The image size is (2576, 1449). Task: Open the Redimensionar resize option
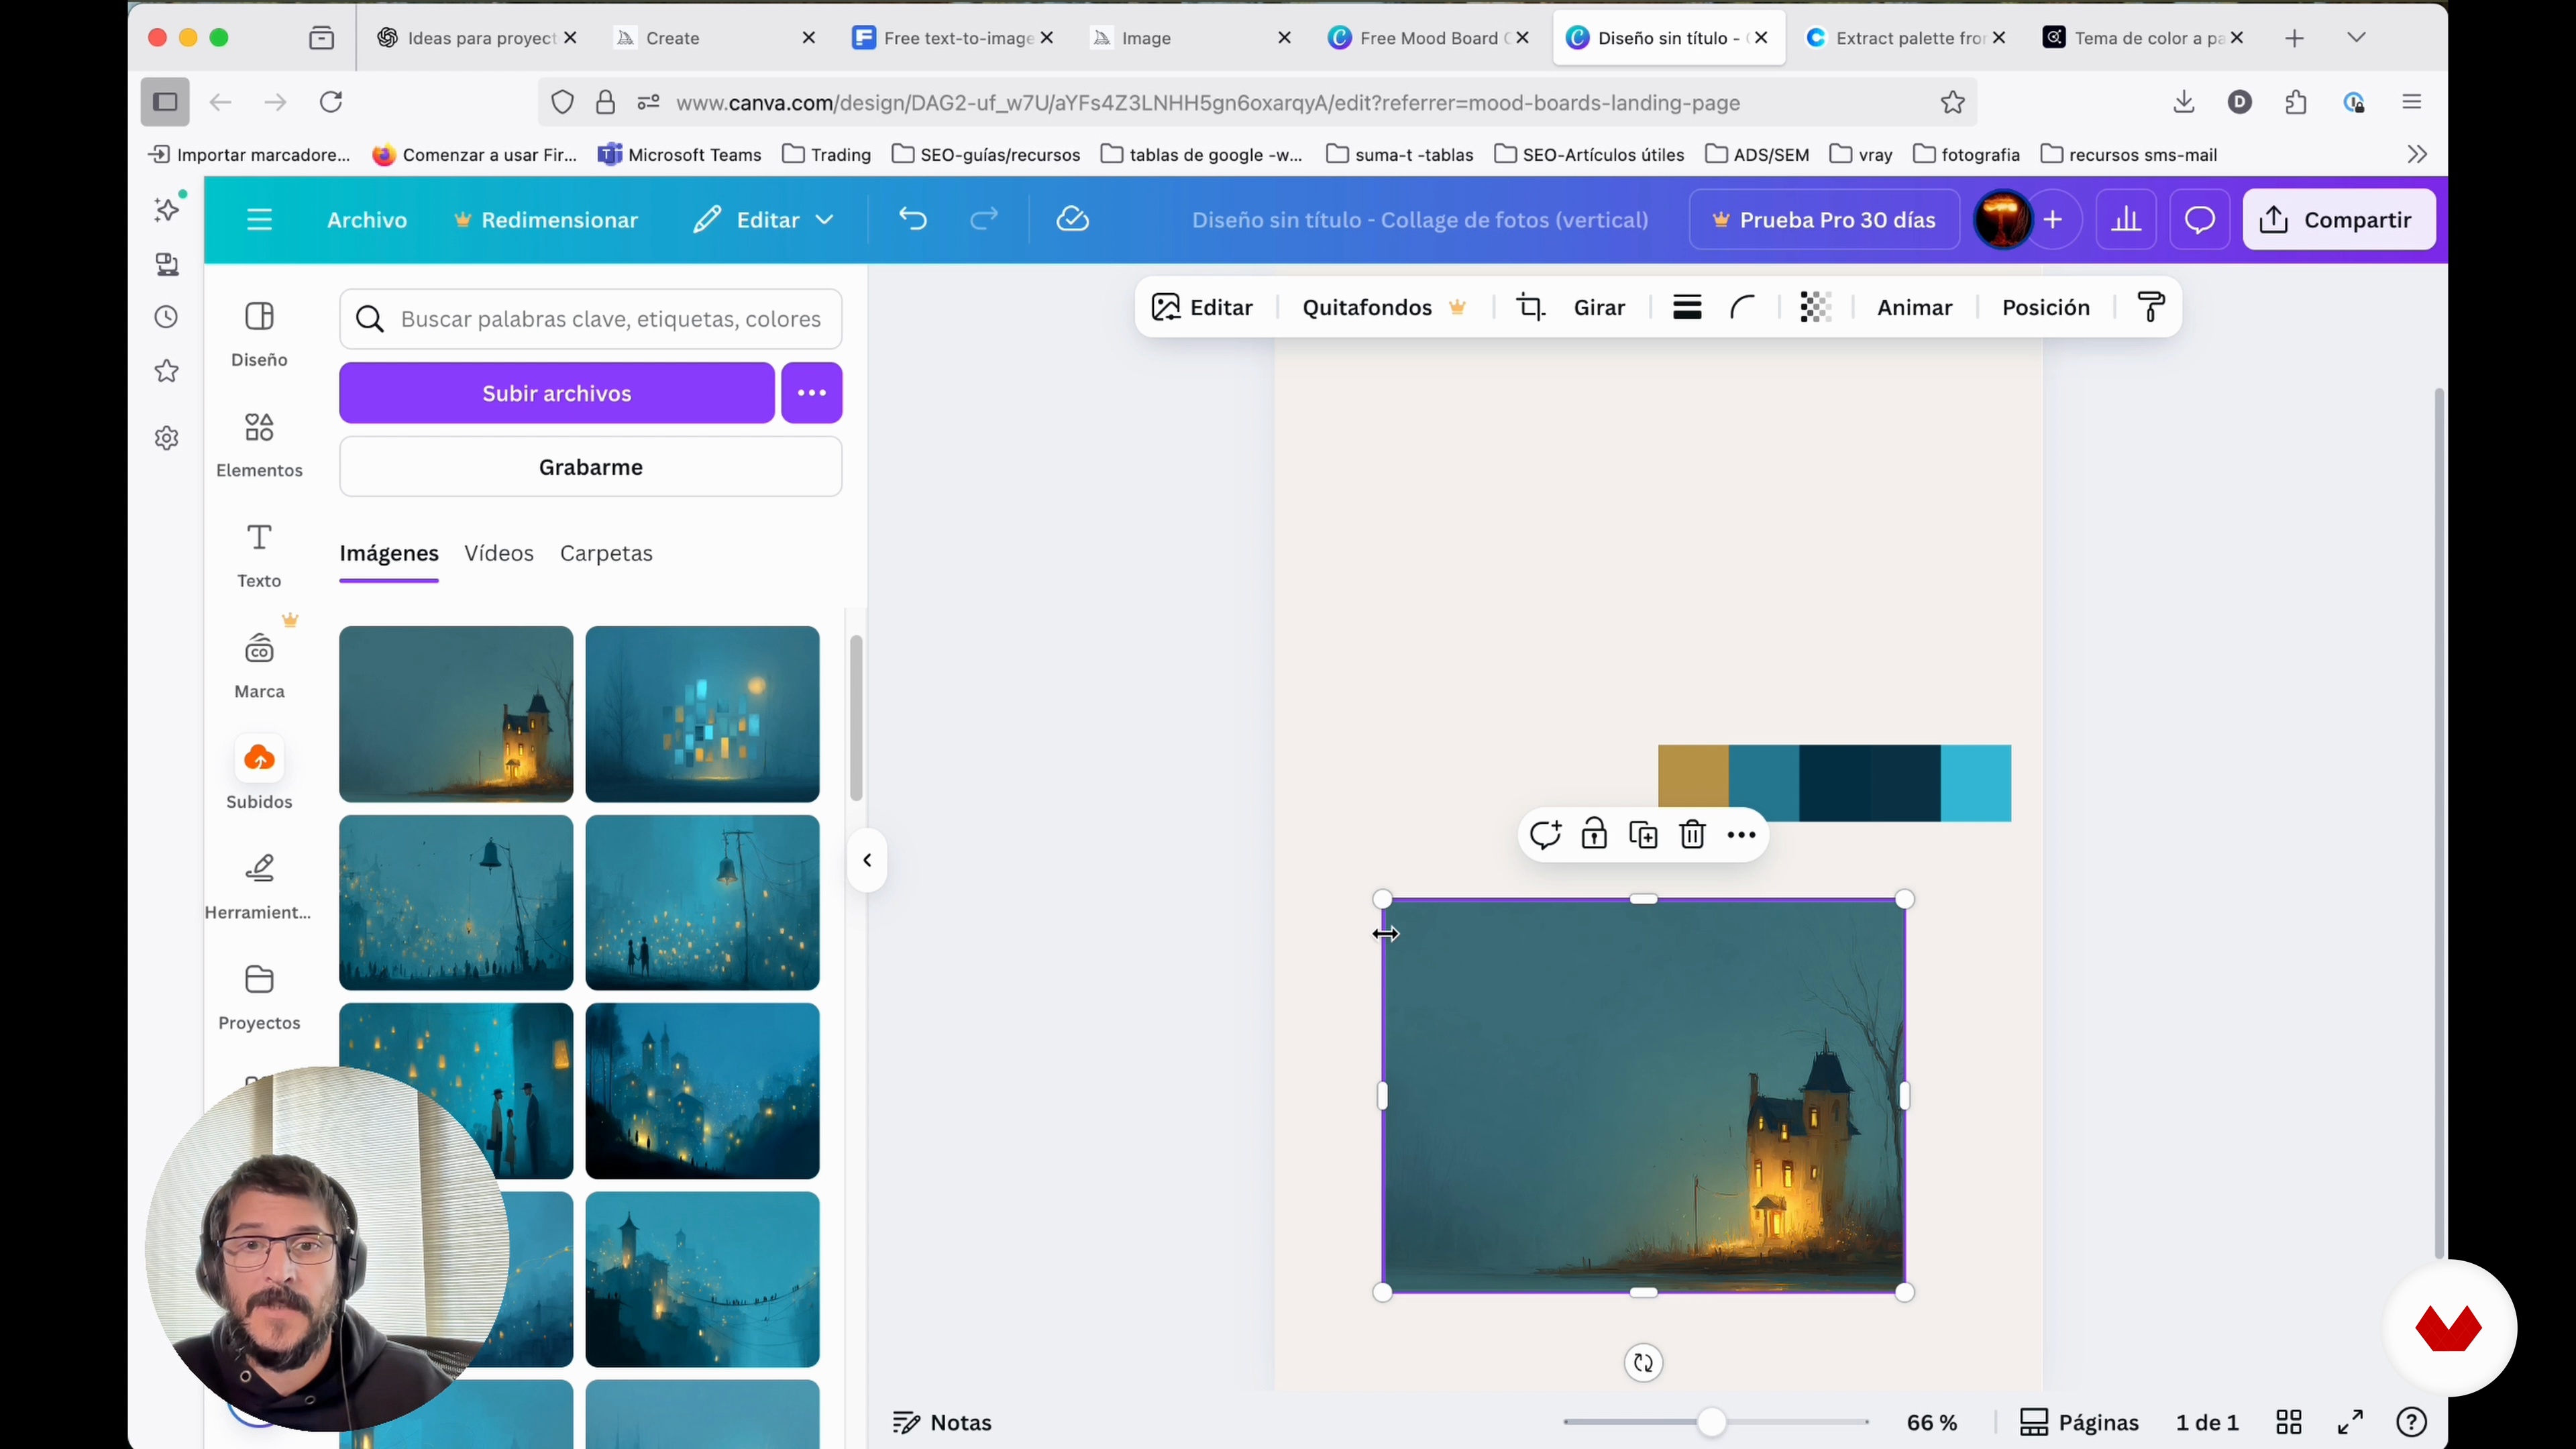click(x=546, y=220)
